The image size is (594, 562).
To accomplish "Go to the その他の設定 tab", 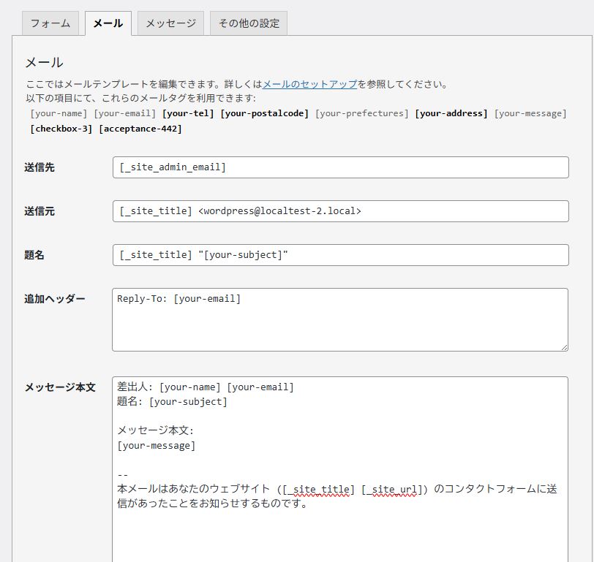I will pyautogui.click(x=249, y=23).
